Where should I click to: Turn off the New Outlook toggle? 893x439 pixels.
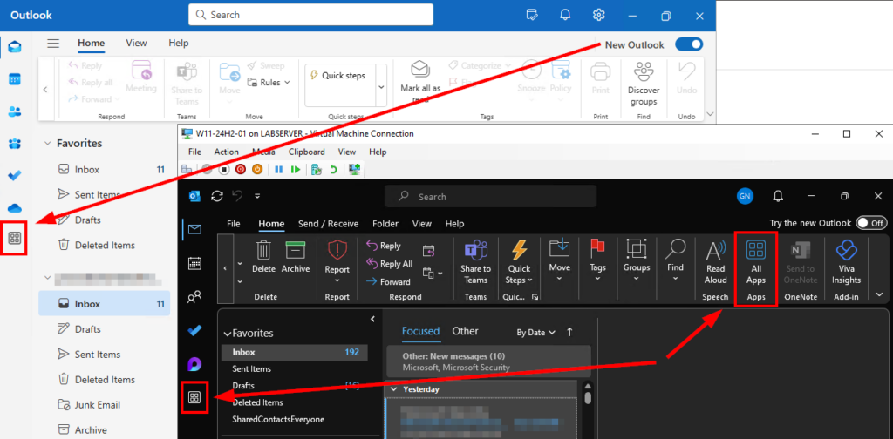(x=688, y=44)
